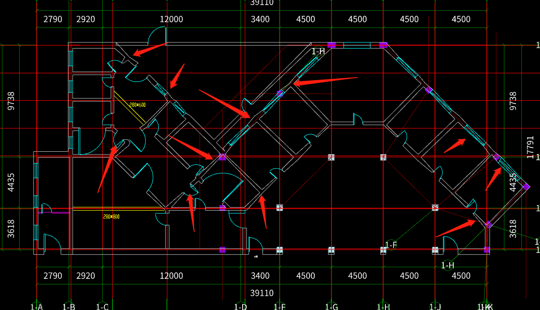Screen dimensions: 540x310
Task: Click the 1-F label beside the green hexagon
Action: [x=391, y=245]
